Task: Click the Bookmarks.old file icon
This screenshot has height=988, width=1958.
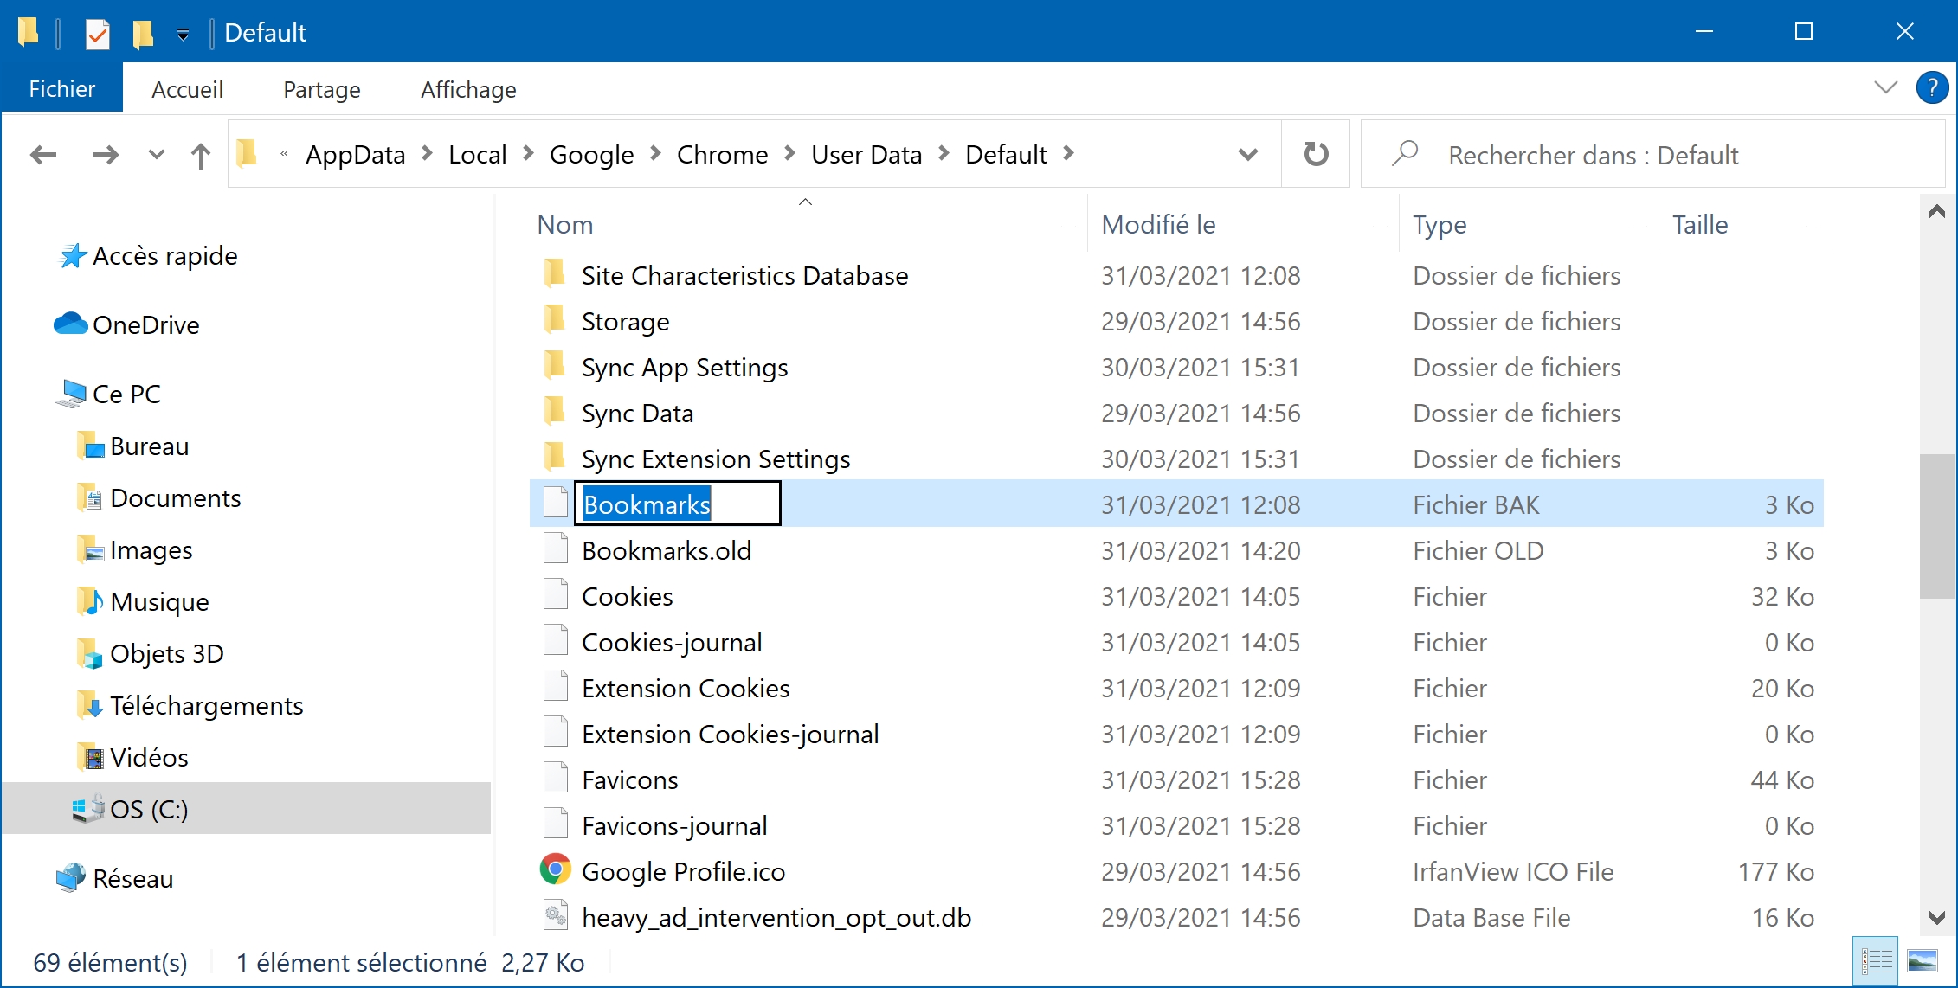Action: [x=555, y=549]
